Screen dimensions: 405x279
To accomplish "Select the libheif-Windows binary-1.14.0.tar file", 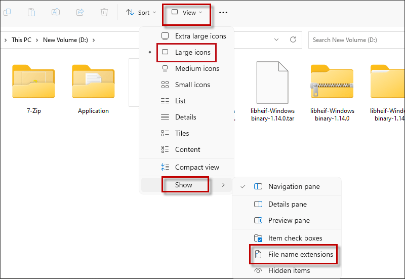I will coord(272,91).
